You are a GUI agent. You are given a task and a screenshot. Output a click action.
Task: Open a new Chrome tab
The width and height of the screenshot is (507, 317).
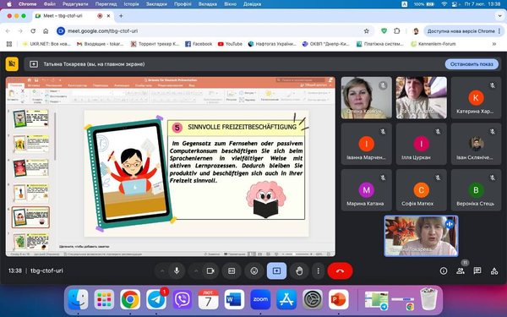[121, 16]
